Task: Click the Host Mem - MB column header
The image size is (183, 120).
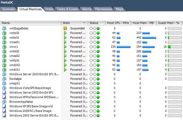Action: click(x=144, y=23)
